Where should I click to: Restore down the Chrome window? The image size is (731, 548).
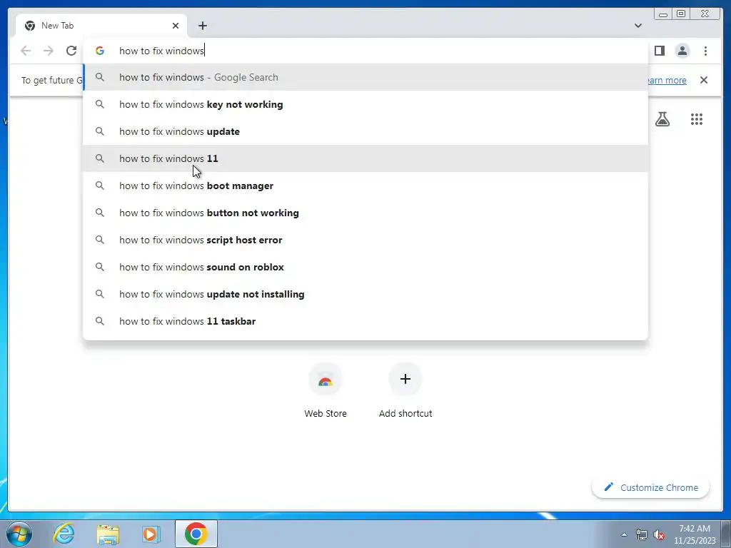(680, 14)
